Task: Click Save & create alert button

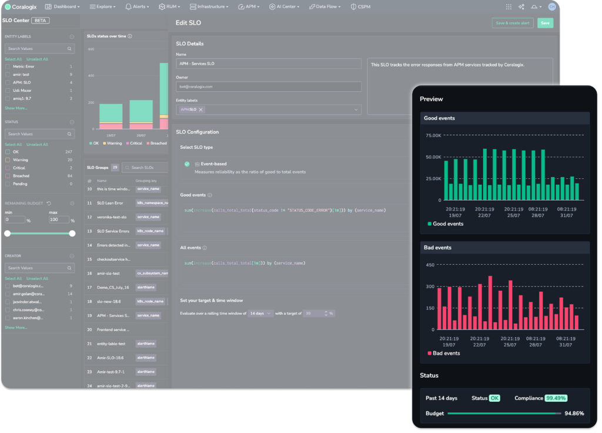Action: [513, 23]
